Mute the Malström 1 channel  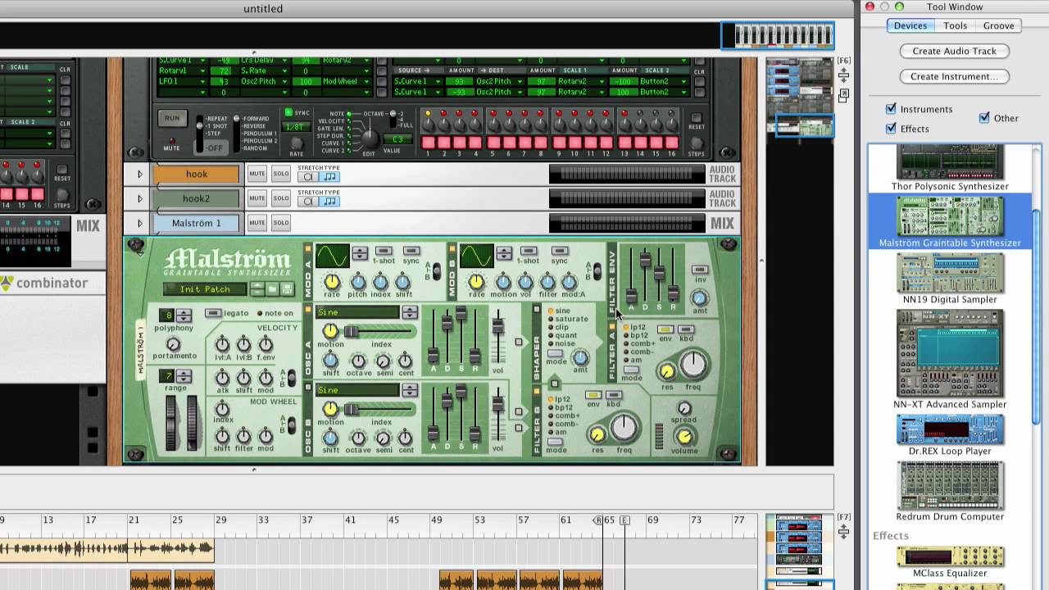coord(257,223)
